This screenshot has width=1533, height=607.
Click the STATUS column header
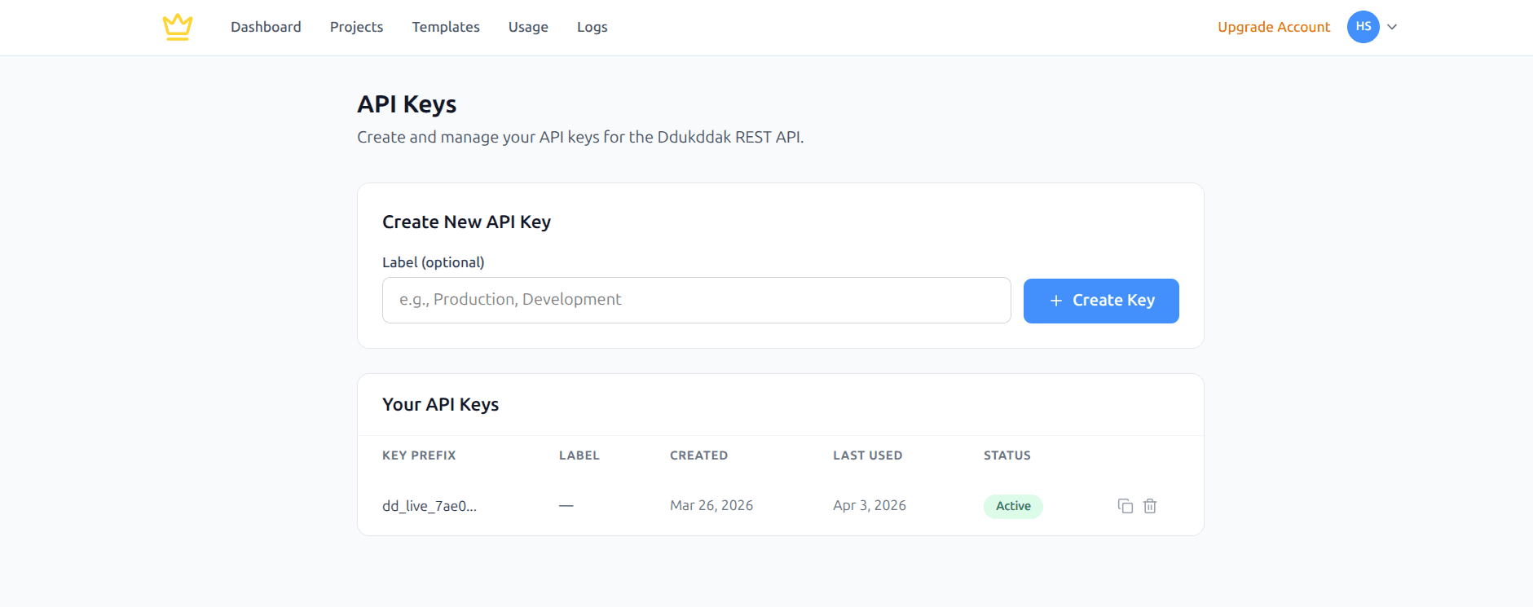coord(1007,455)
